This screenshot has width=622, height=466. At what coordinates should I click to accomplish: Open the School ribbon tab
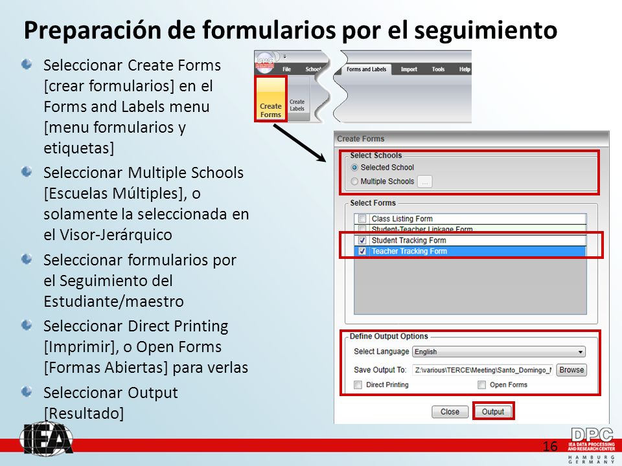coord(313,69)
